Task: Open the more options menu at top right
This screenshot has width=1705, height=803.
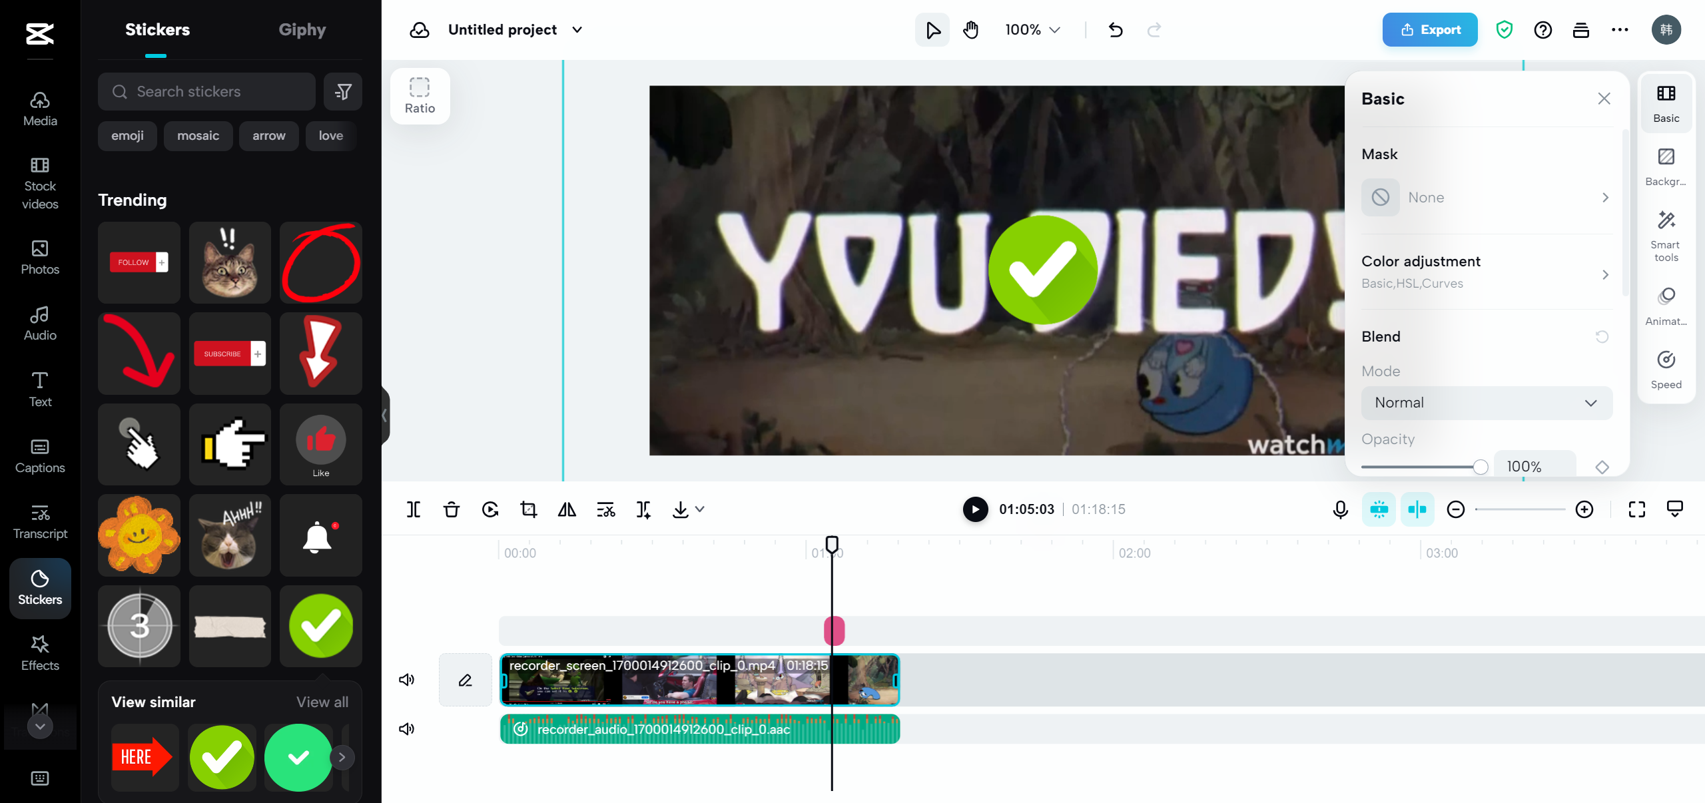Action: coord(1620,29)
